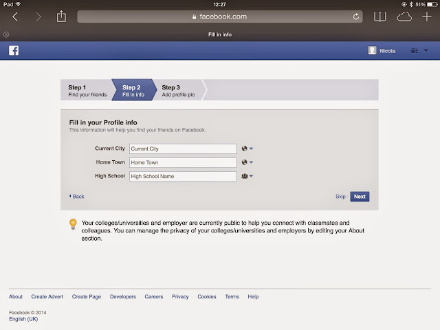
Task: Open the Safari bookmarks book icon
Action: tap(379, 16)
